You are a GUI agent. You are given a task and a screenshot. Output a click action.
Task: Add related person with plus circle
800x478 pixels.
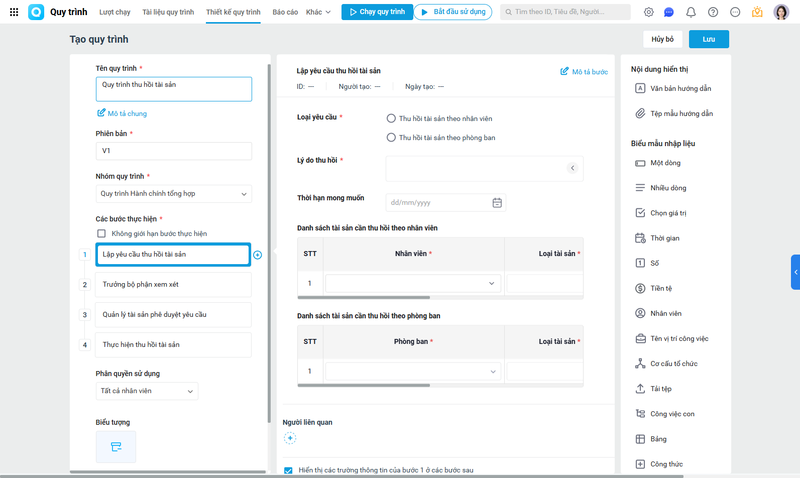pos(290,438)
